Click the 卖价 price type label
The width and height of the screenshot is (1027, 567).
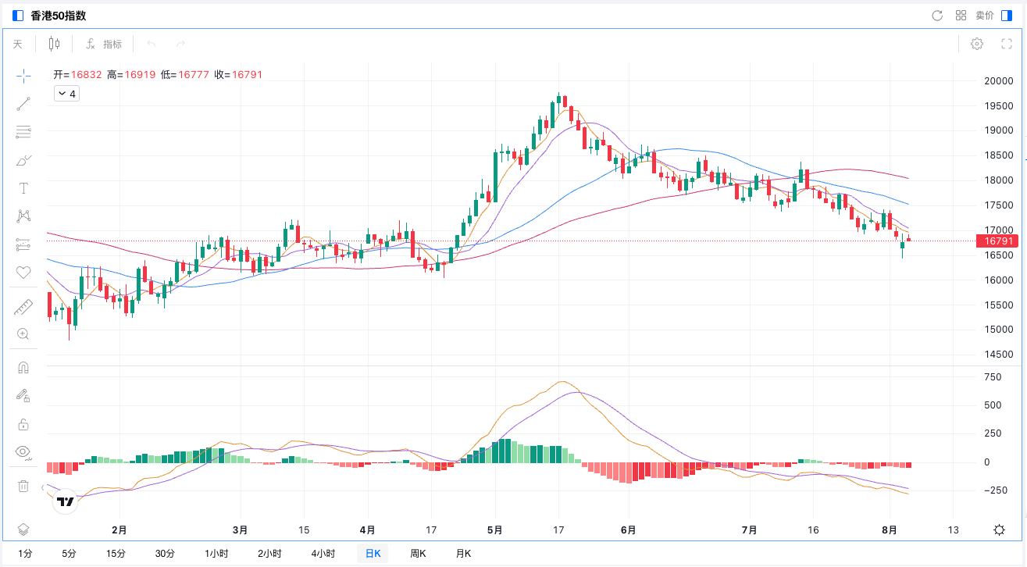click(985, 16)
